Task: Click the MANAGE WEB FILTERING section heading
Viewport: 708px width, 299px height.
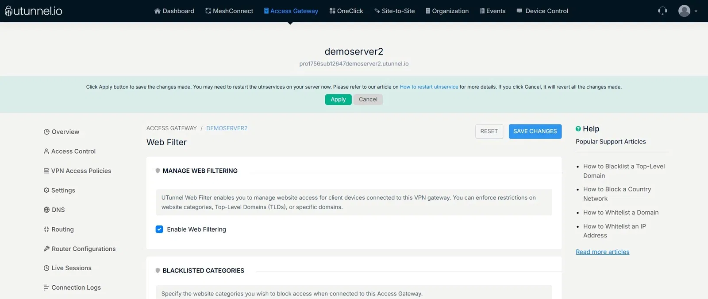Action: (x=200, y=171)
